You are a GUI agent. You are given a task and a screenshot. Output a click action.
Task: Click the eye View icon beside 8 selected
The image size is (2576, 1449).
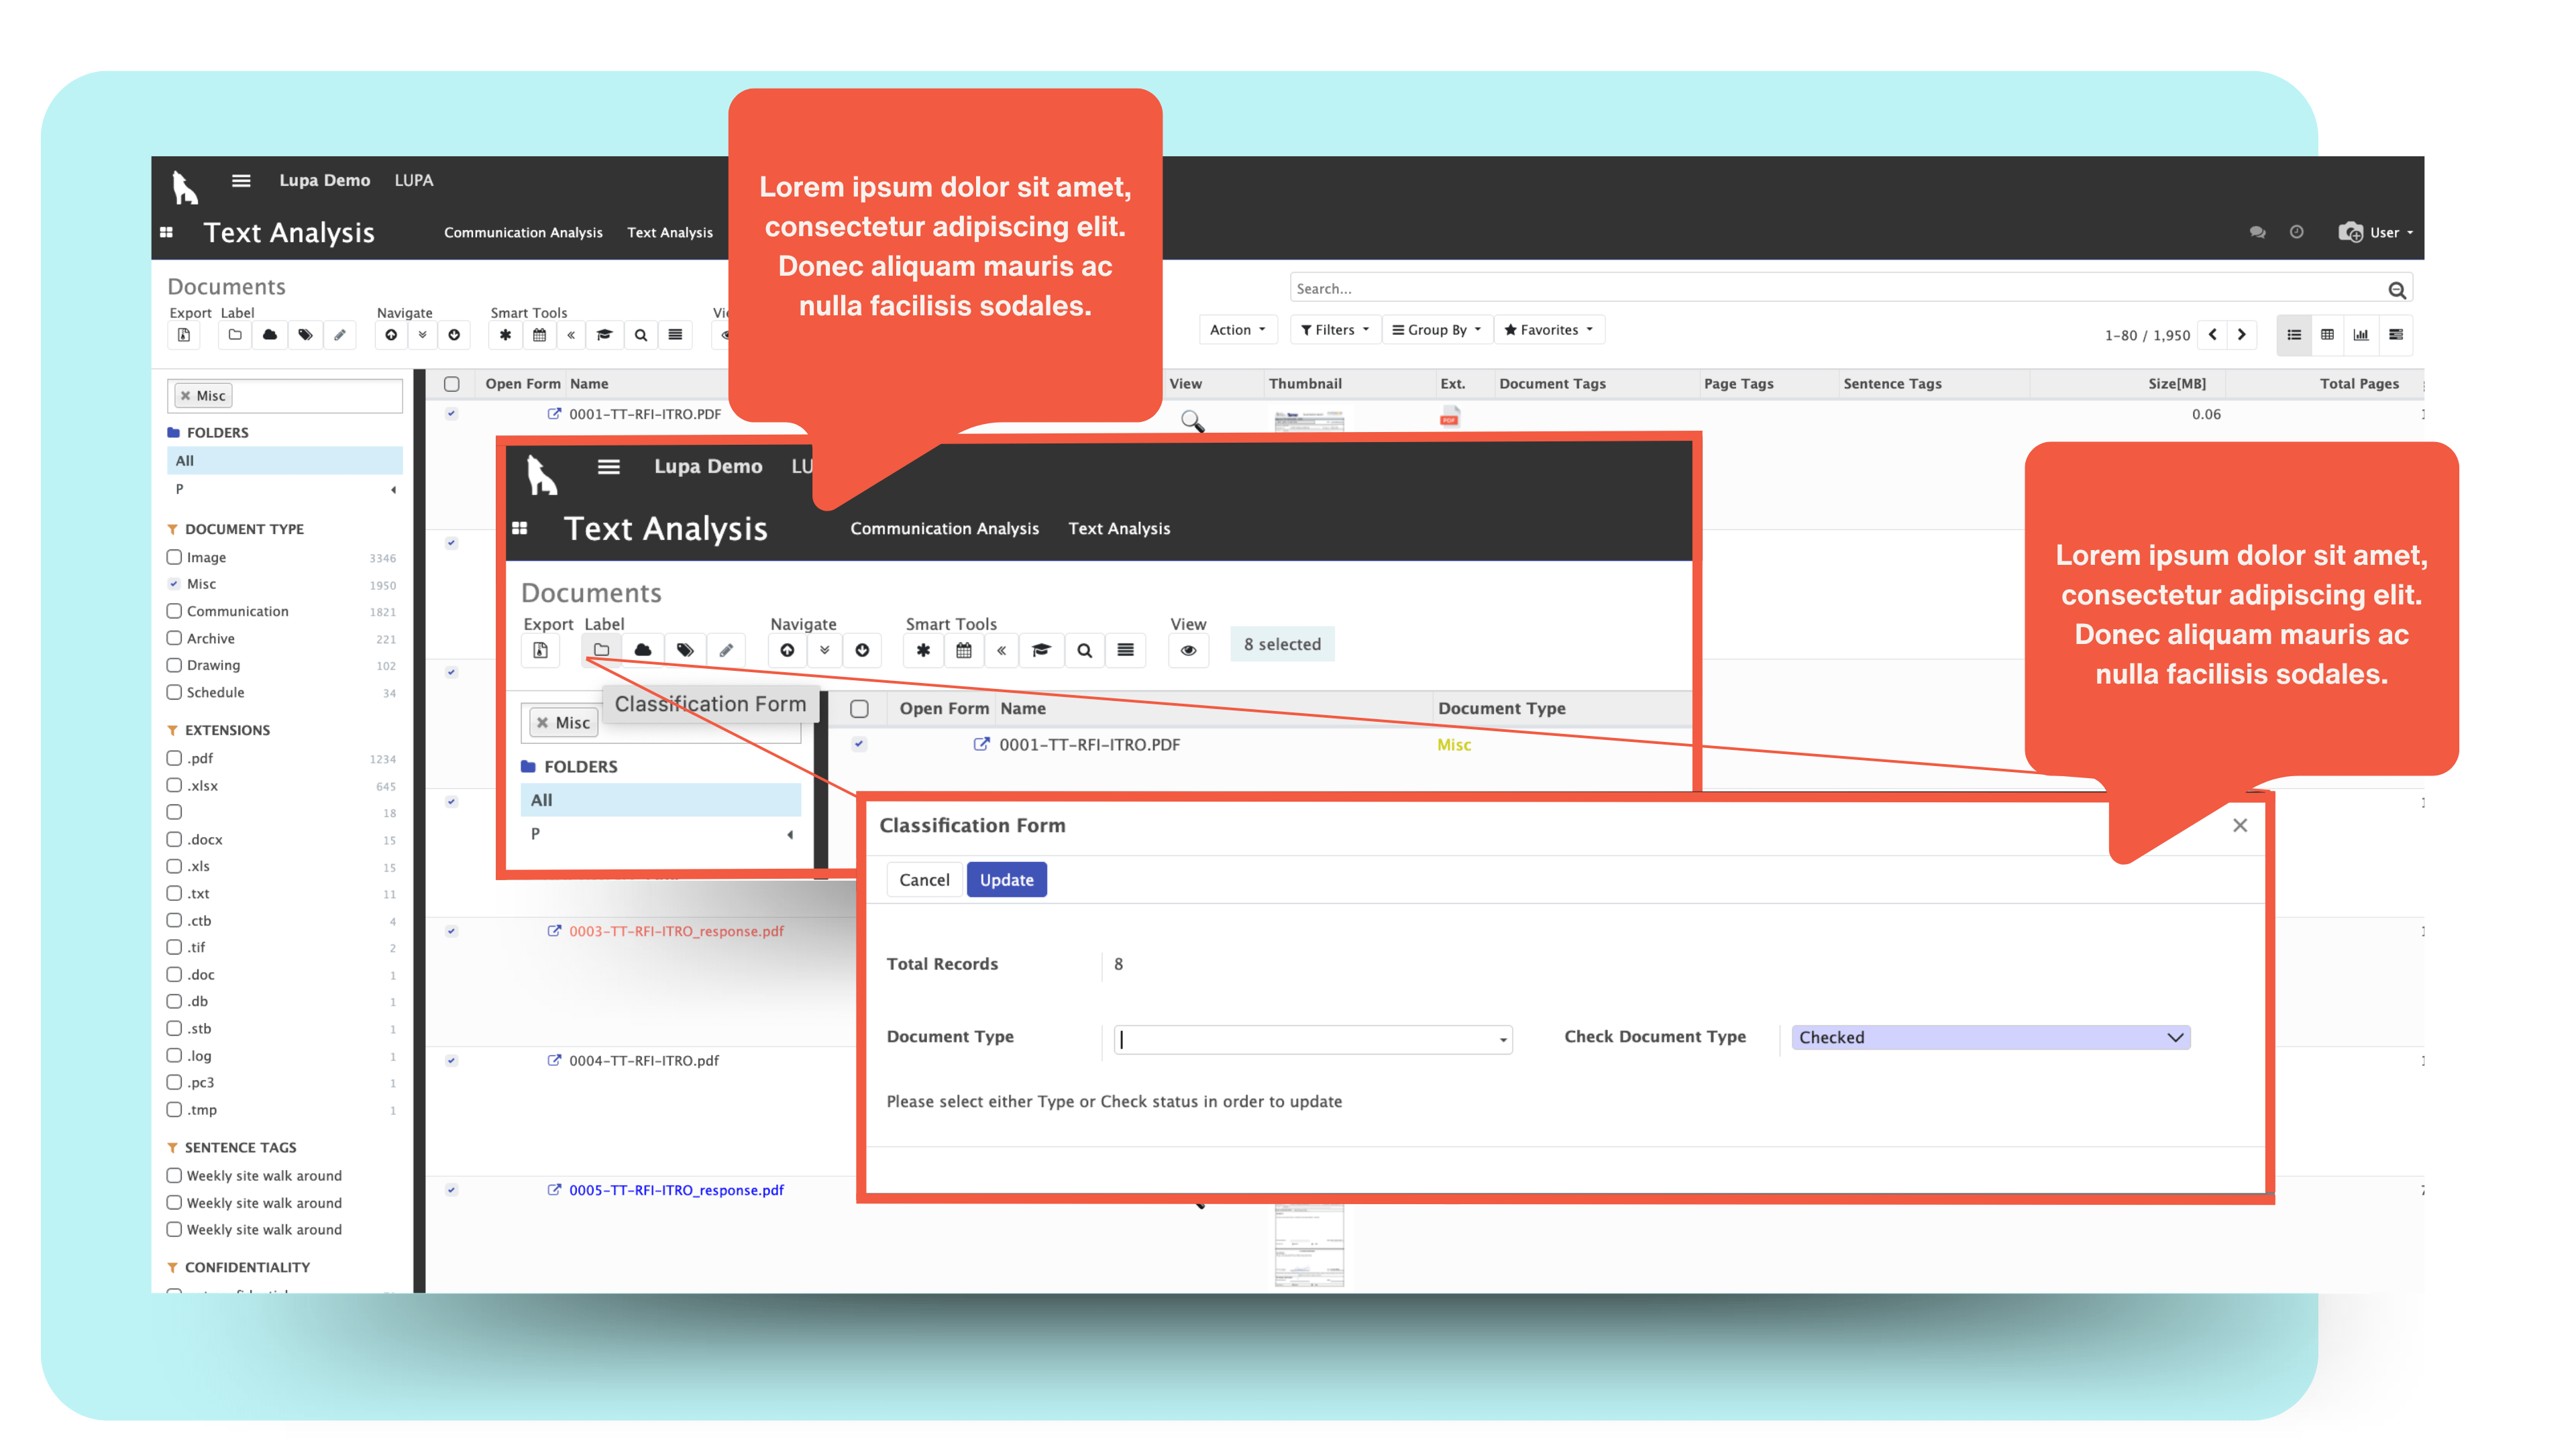(1188, 650)
